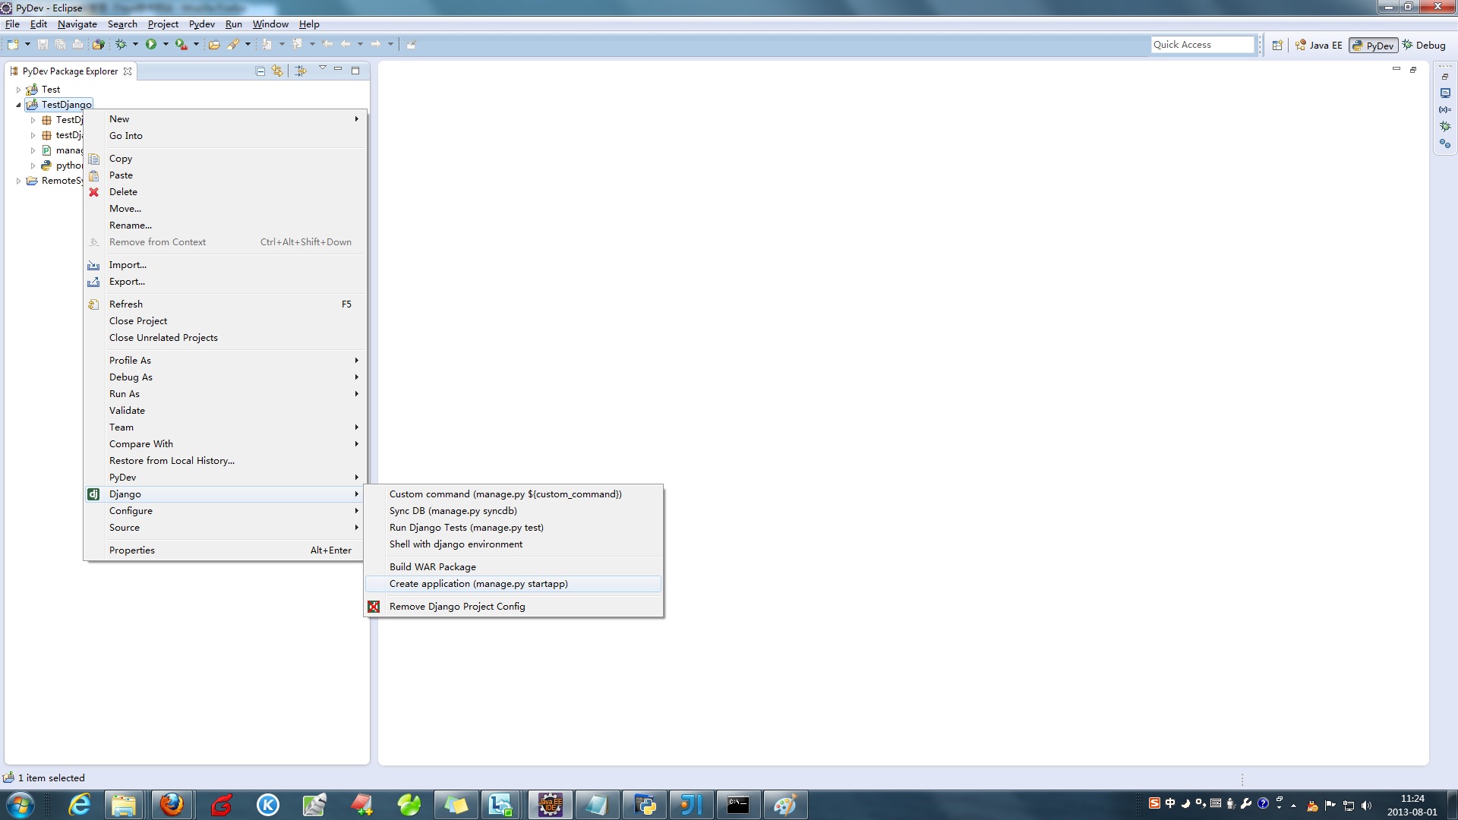Click the Next Annotation toolbar icon
1458x820 pixels.
click(x=267, y=44)
